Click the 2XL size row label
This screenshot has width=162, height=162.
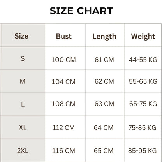(x=23, y=151)
